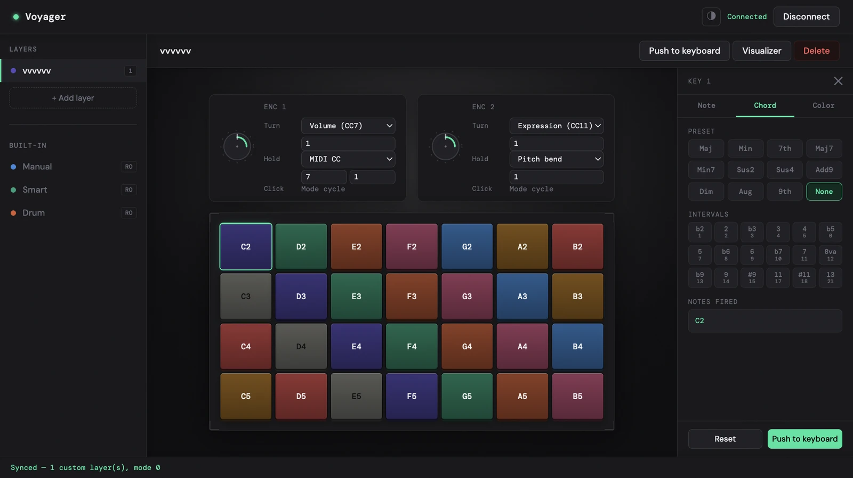Open ENC 1 Turn dropdown Volume (CC7)

[x=348, y=126]
